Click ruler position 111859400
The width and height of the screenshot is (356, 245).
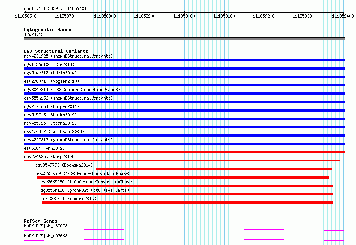[x=343, y=16]
